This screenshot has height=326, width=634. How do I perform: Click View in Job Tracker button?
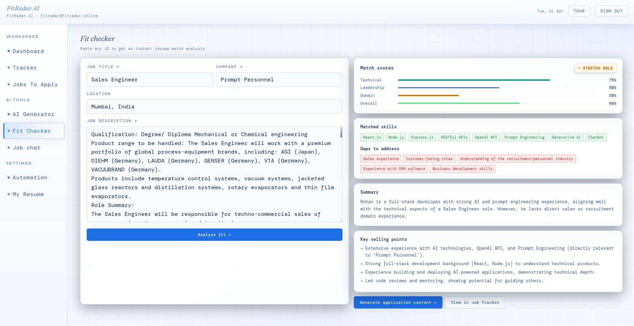(475, 302)
